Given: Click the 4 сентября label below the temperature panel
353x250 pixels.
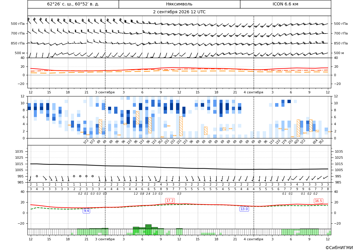Looking at the screenshot, I should click(253, 92).
